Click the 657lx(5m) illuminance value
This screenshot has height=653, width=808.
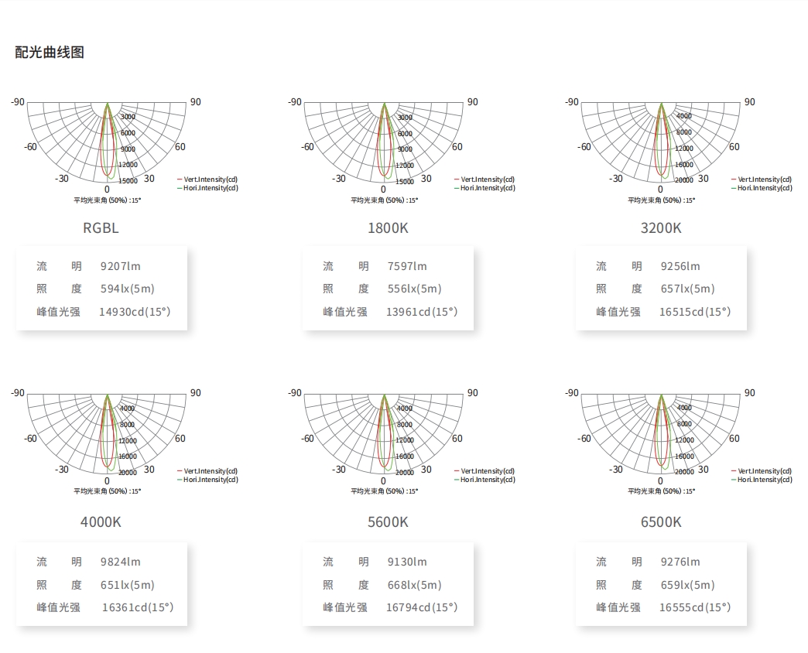point(688,289)
